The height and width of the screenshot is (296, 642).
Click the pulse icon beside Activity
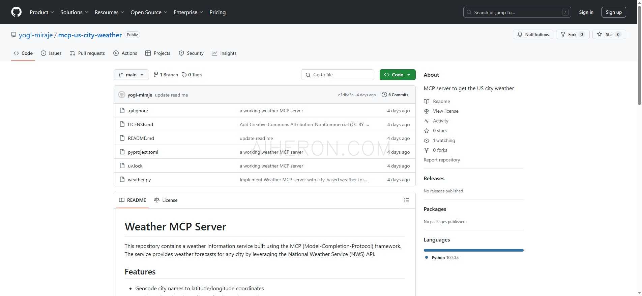coord(427,121)
